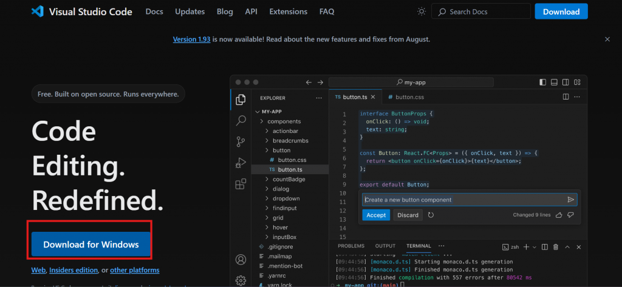The width and height of the screenshot is (622, 287).
Task: Click the thumbs up feedback icon
Action: 559,215
